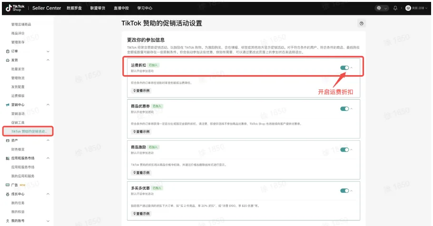Toggle the 商品优惠券 switch
Image resolution: width=433 pixels, height=226 pixels.
[344, 108]
